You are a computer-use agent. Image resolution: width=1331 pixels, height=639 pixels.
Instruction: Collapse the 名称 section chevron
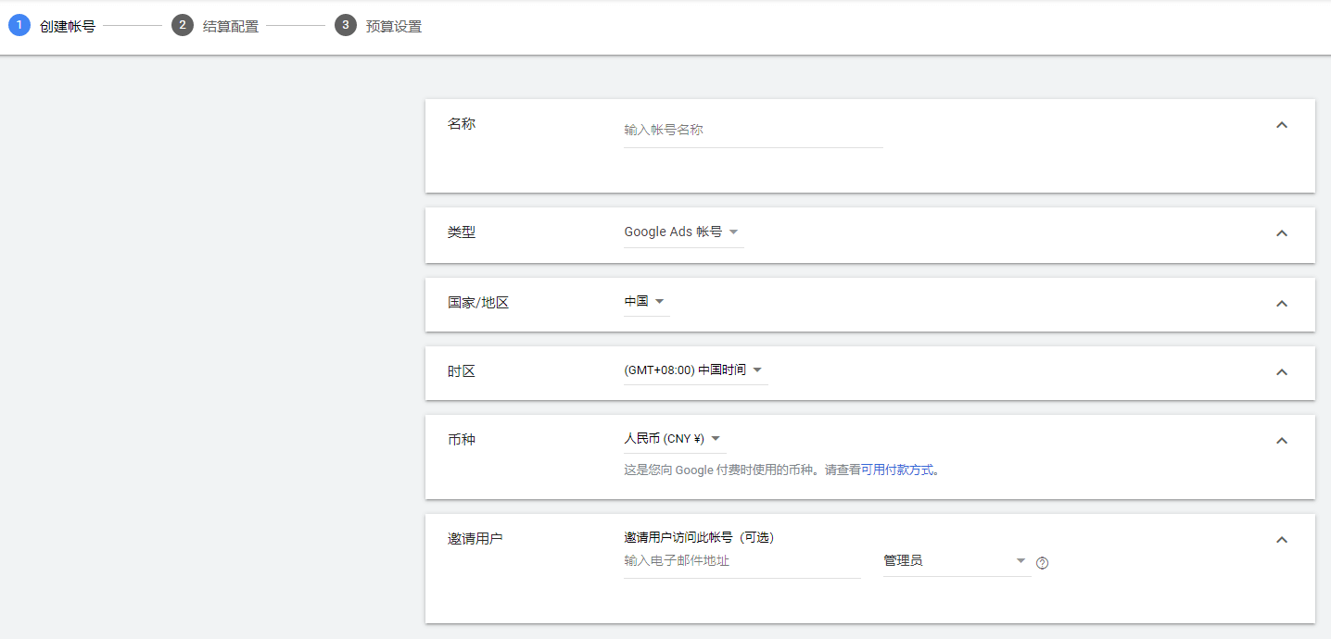tap(1282, 125)
